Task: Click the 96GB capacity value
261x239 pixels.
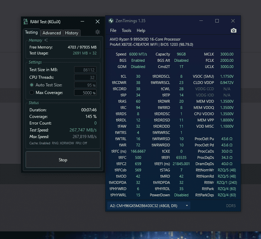Action: [181, 54]
